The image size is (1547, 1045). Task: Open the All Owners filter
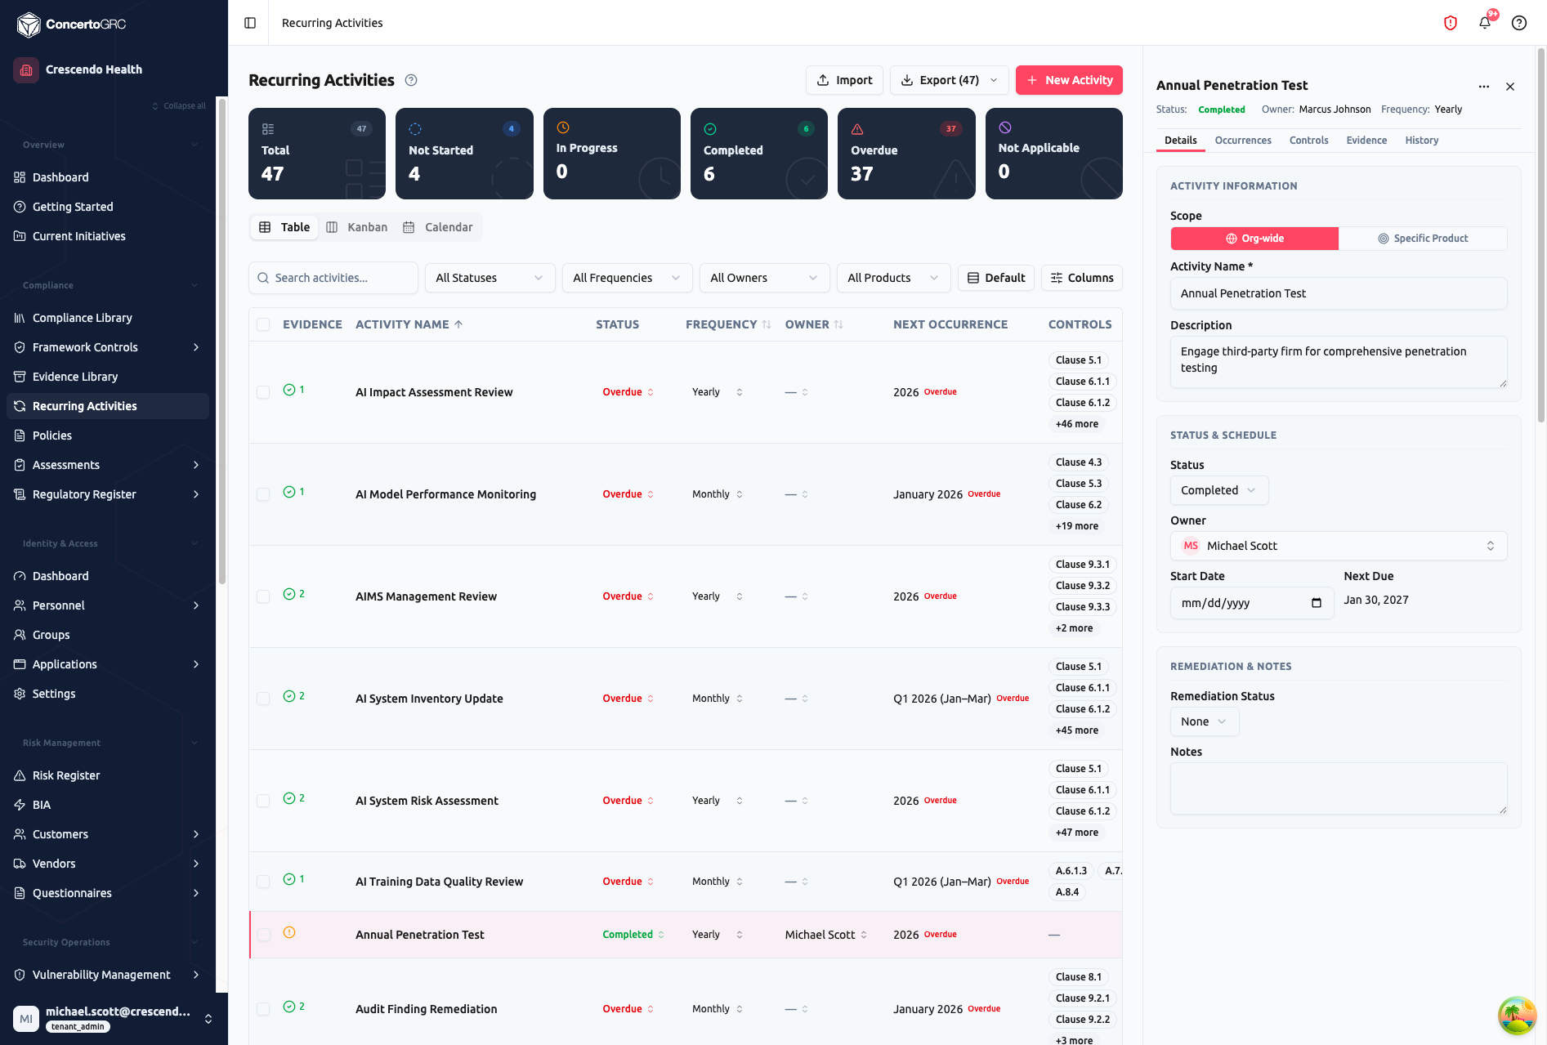(764, 278)
